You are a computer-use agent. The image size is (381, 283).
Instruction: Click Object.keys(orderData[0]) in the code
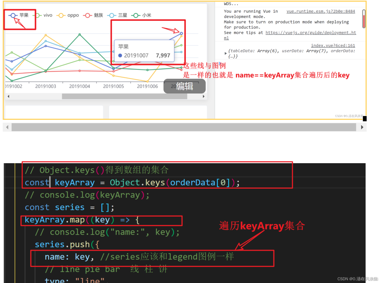172,182
